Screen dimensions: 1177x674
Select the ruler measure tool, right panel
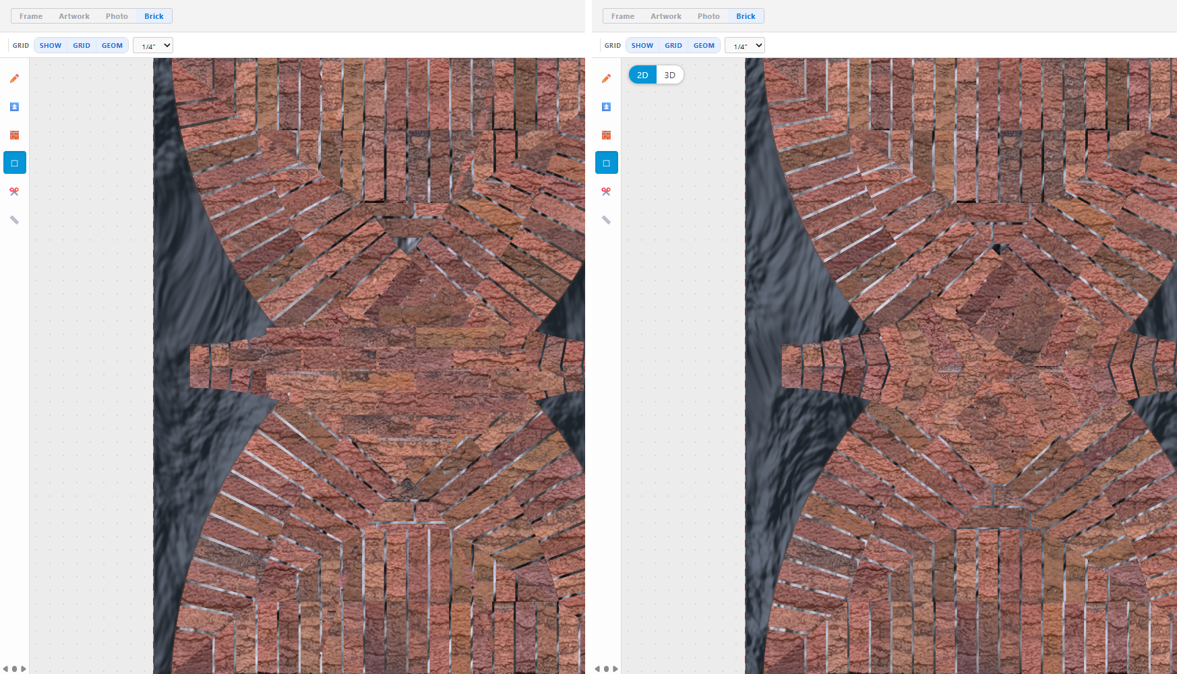pyautogui.click(x=606, y=220)
